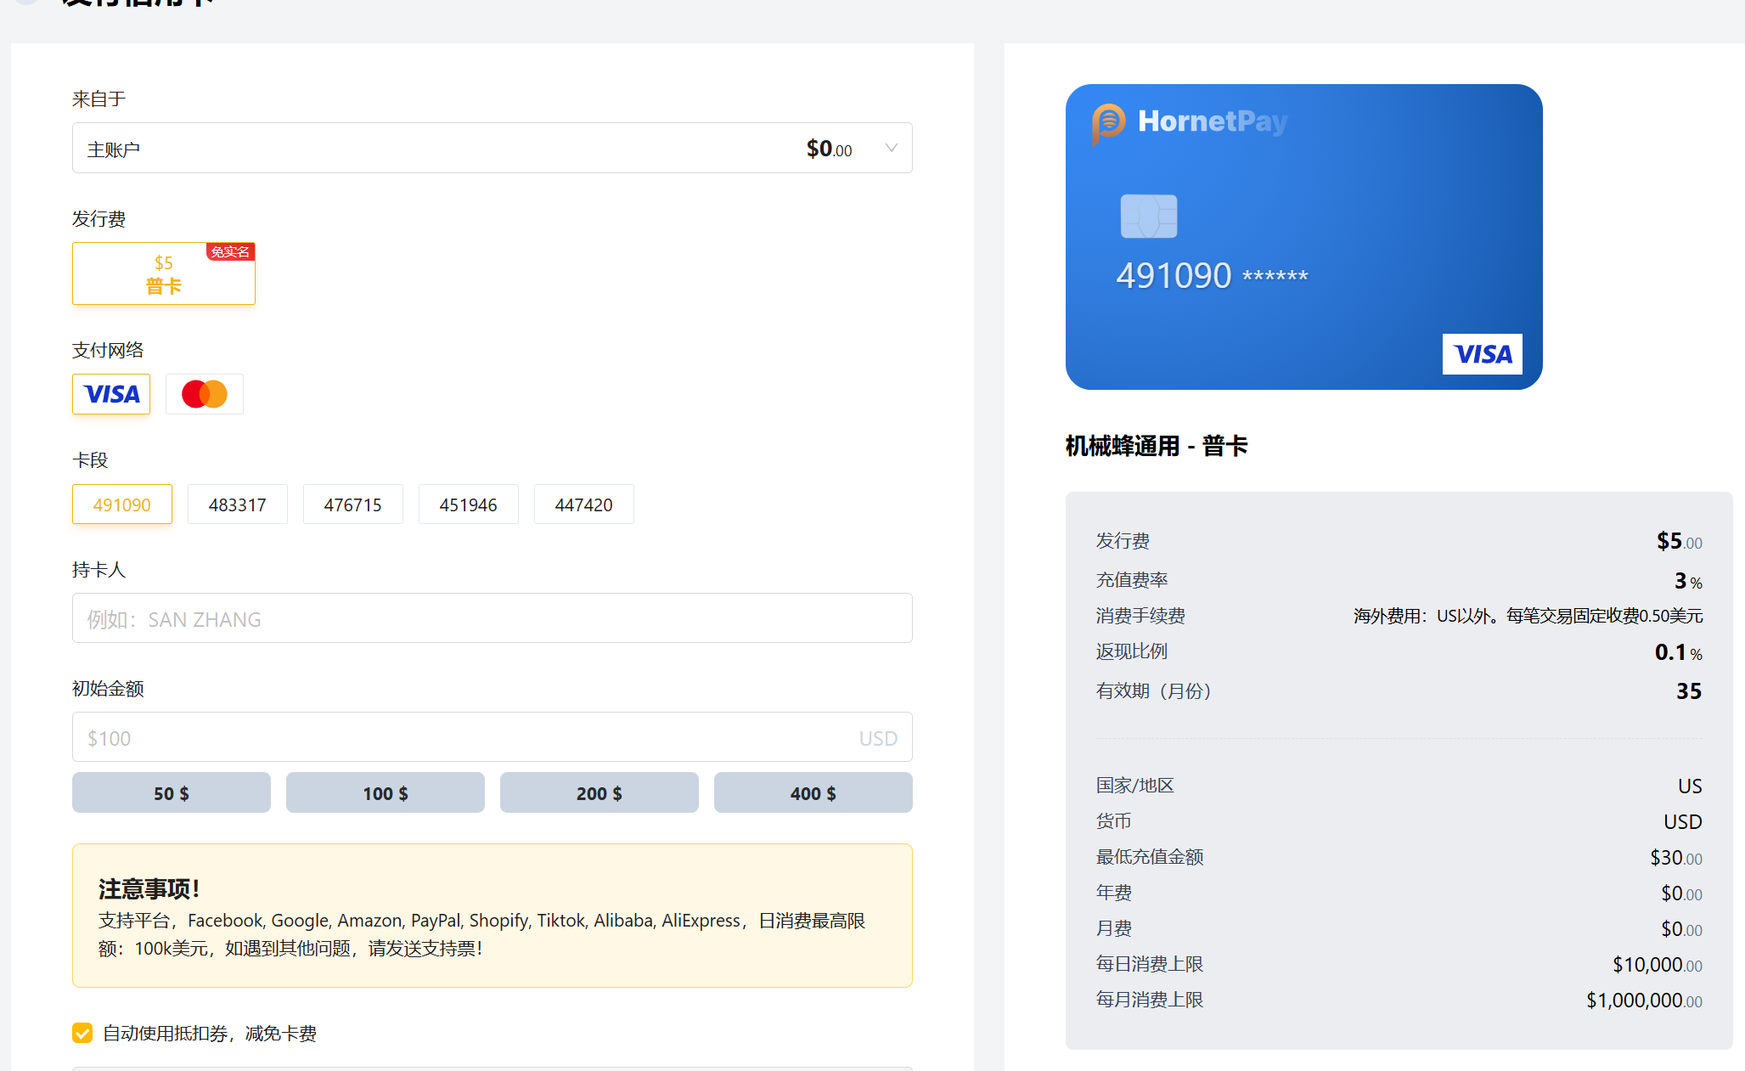The image size is (1745, 1071).
Task: Click the 充值费率 3% value
Action: pyautogui.click(x=1688, y=581)
